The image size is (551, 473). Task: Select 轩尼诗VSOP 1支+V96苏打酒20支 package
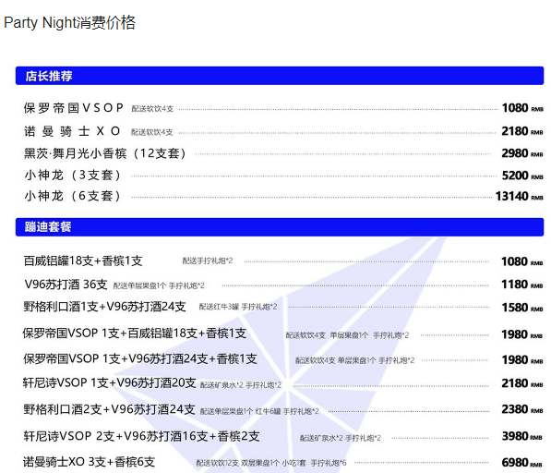click(109, 382)
